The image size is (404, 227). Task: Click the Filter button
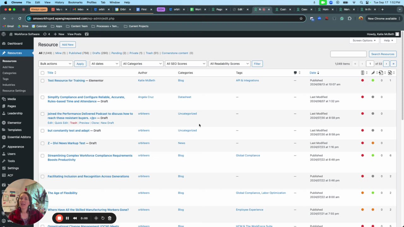257,64
